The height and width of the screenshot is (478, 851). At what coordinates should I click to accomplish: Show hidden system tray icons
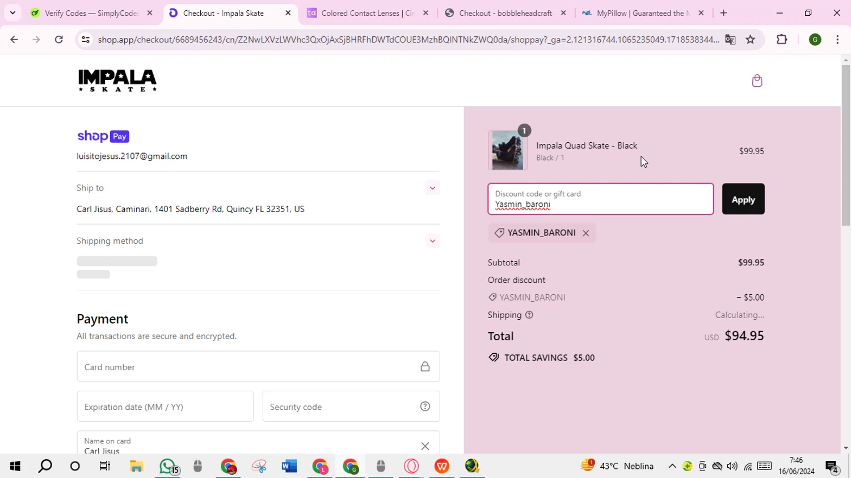pyautogui.click(x=672, y=466)
